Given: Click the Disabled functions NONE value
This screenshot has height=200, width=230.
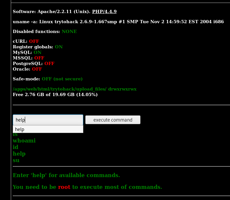Looking at the screenshot, I should tap(69, 32).
